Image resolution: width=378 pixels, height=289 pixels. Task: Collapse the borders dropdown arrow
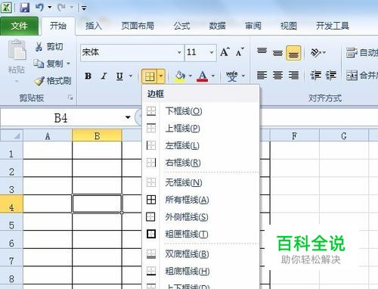tap(161, 76)
